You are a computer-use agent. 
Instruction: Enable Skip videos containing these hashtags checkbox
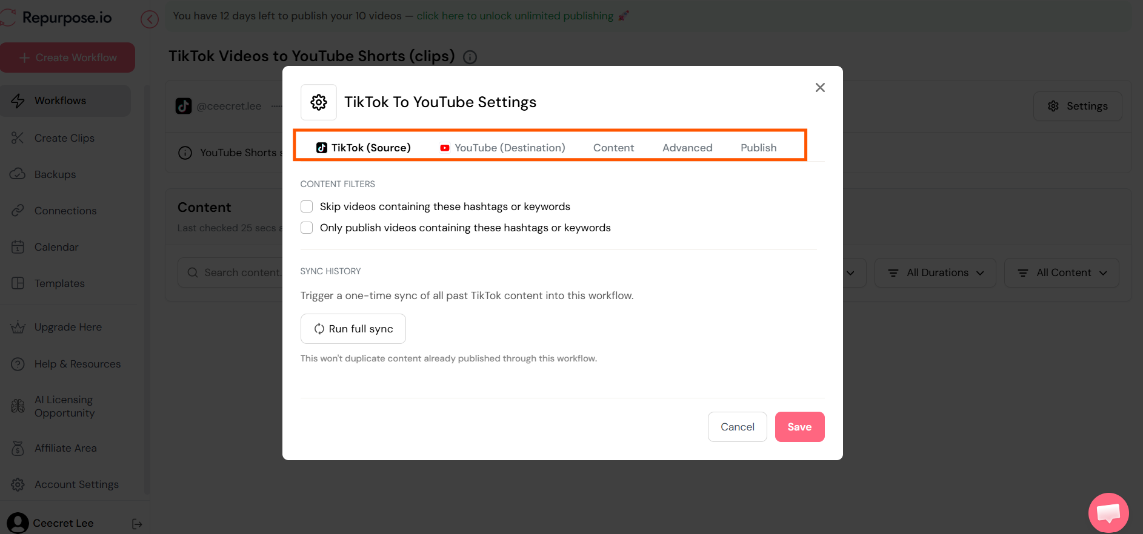pos(307,206)
